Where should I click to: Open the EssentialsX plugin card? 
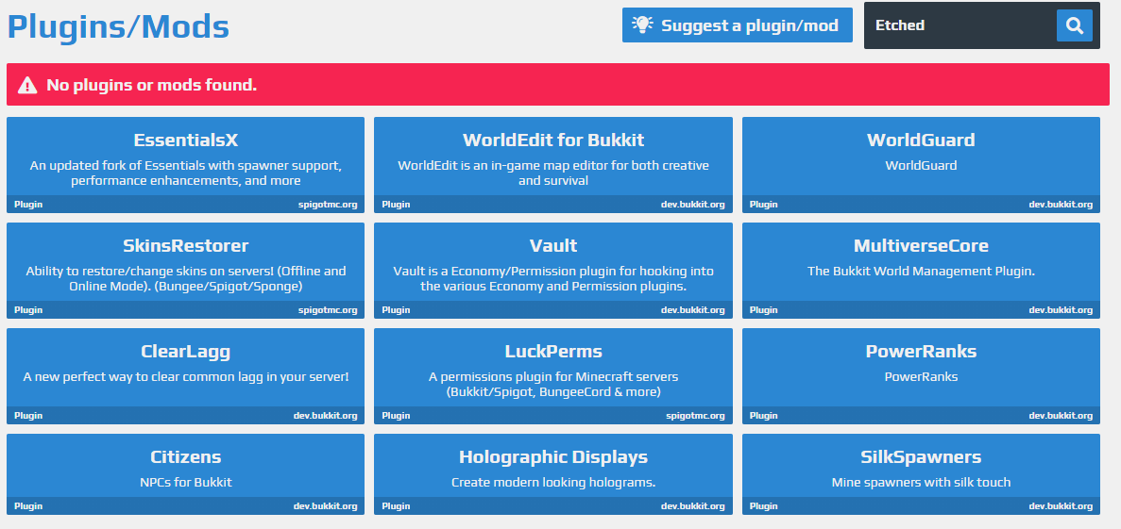pyautogui.click(x=185, y=165)
